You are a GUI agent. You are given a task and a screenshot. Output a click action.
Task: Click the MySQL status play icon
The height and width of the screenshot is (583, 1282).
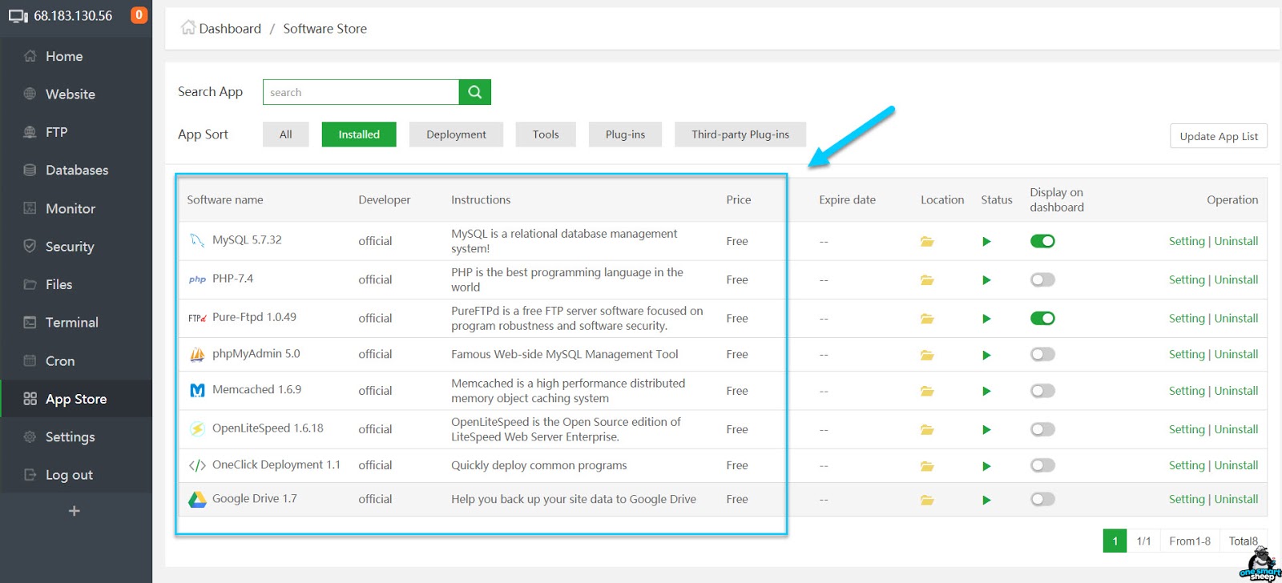[986, 241]
